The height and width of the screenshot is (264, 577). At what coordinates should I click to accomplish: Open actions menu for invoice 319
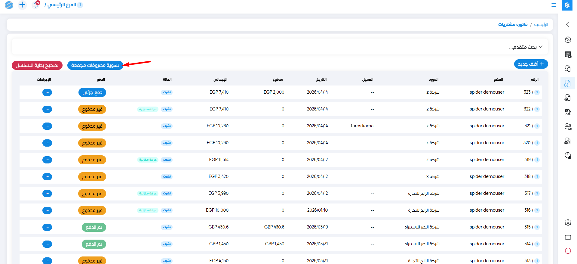tap(47, 160)
